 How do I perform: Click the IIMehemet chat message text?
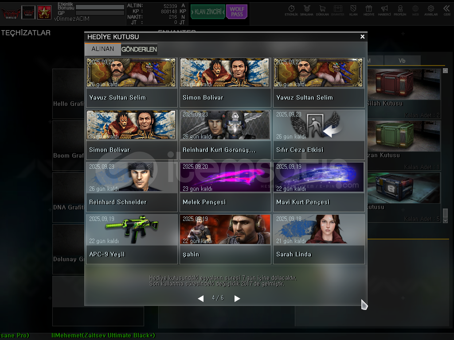tap(103, 336)
